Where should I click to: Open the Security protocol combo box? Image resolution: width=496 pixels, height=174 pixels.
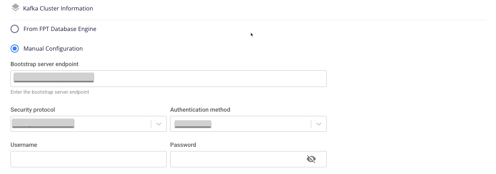(x=80, y=124)
